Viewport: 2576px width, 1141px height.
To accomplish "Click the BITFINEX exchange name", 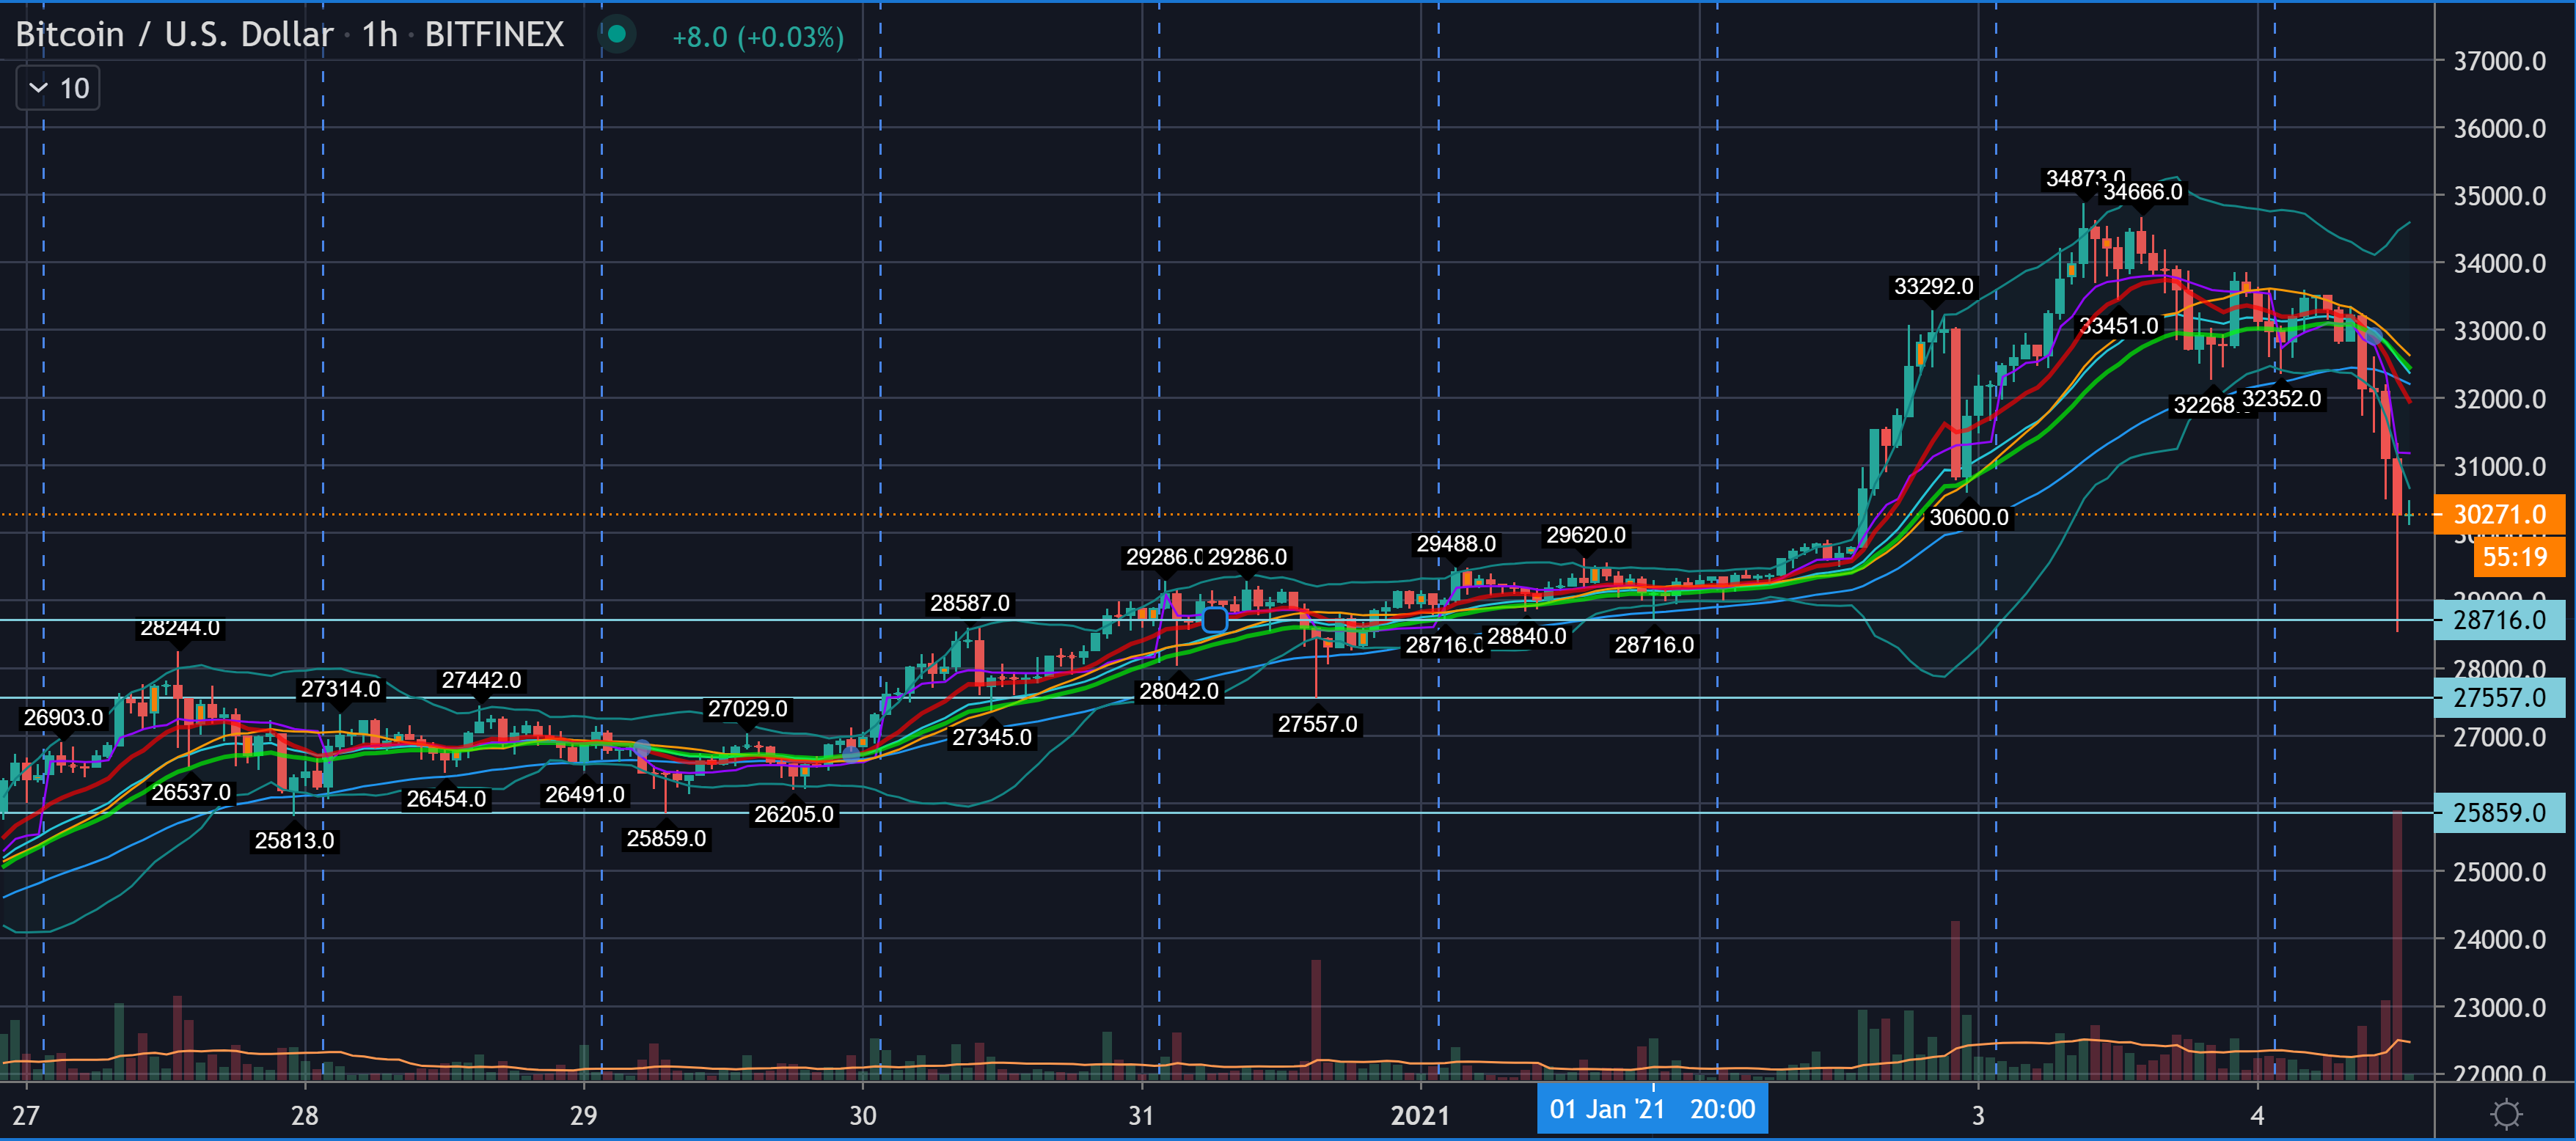I will 494,35.
